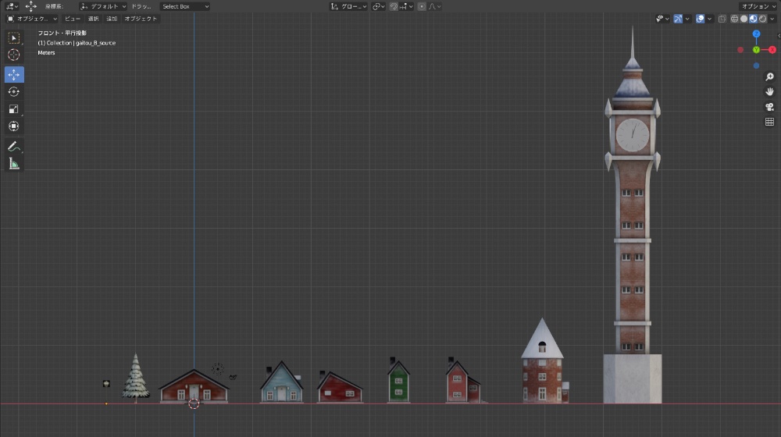Viewport: 781px width, 437px height.
Task: Open the オブジェクト (Object) menu
Action: [141, 19]
